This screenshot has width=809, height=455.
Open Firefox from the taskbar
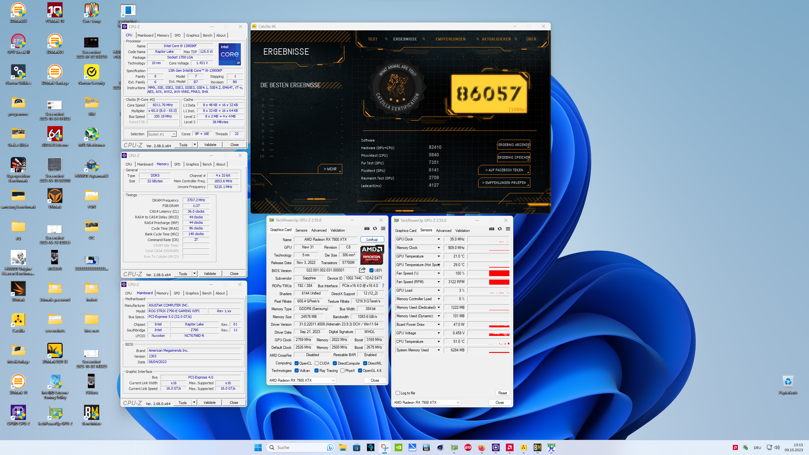482,447
